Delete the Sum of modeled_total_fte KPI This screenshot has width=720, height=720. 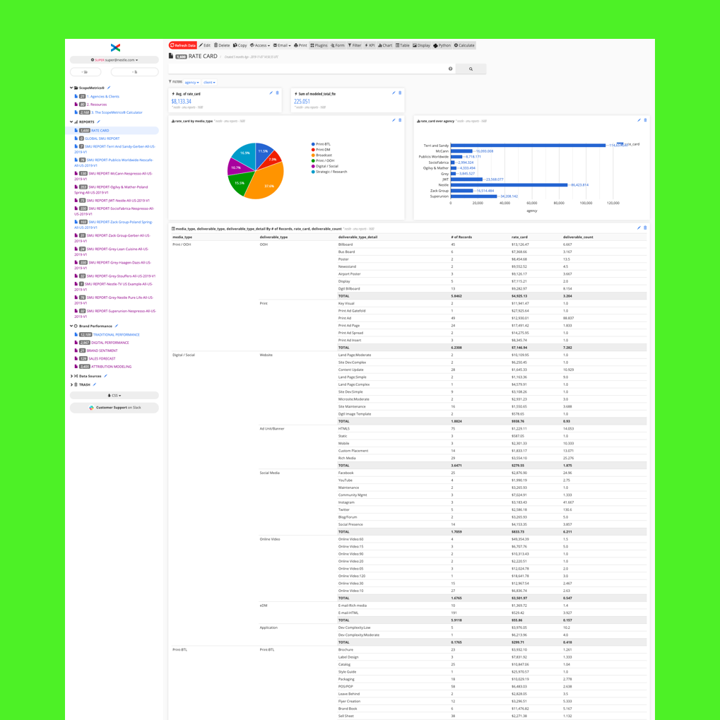click(400, 93)
